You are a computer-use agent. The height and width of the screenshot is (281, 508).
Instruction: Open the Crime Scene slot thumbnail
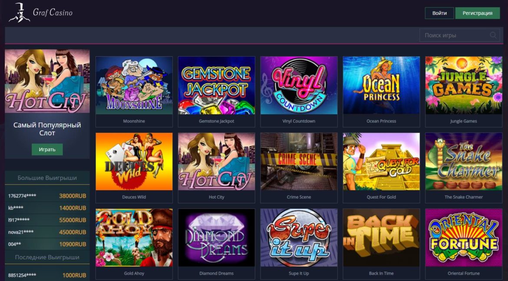[299, 162]
